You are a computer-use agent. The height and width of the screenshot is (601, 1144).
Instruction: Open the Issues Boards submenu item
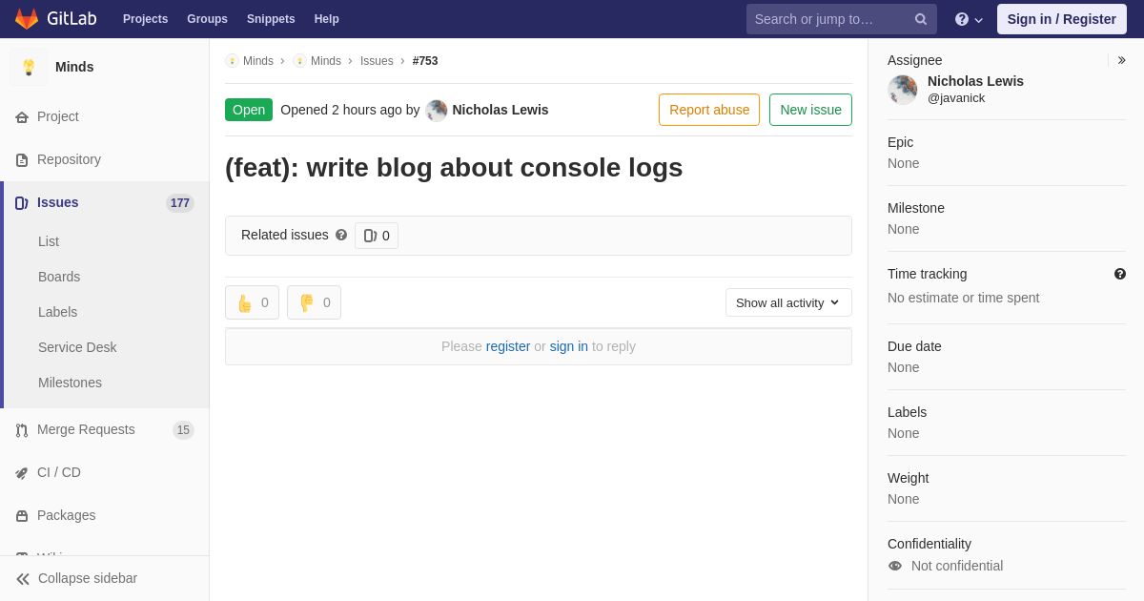(x=59, y=277)
